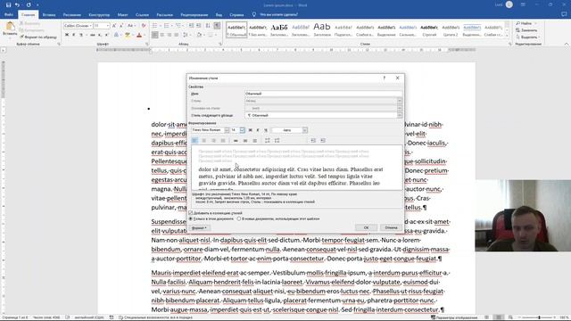Select justify alignment in the style dialog
Viewport: 571px width, 321px height.
point(223,141)
